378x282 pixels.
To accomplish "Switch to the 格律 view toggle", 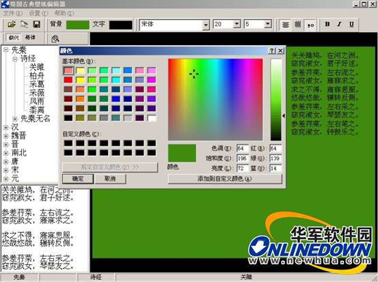I will (x=30, y=38).
